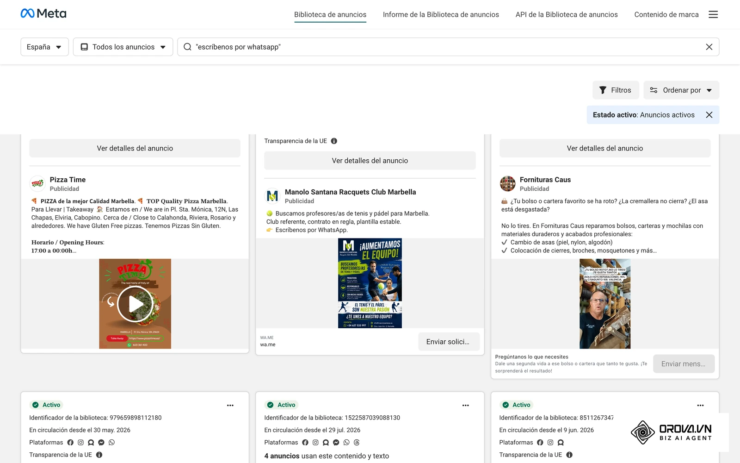The image size is (740, 463).
Task: Click Ver detalles del anuncio above Manolo Santana
Action: 370,161
